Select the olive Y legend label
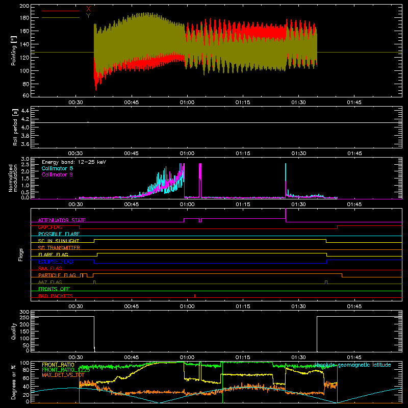This screenshot has height=408, width=408. point(88,16)
